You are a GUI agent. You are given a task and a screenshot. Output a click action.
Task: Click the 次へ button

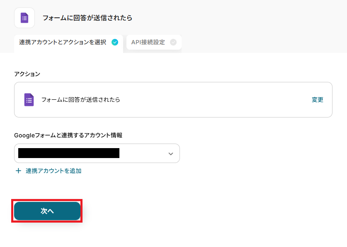[x=47, y=211]
